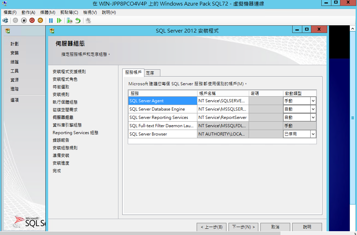The height and width of the screenshot is (235, 357).
Task: Click the password cell for Database Engine
Action: coord(266,109)
